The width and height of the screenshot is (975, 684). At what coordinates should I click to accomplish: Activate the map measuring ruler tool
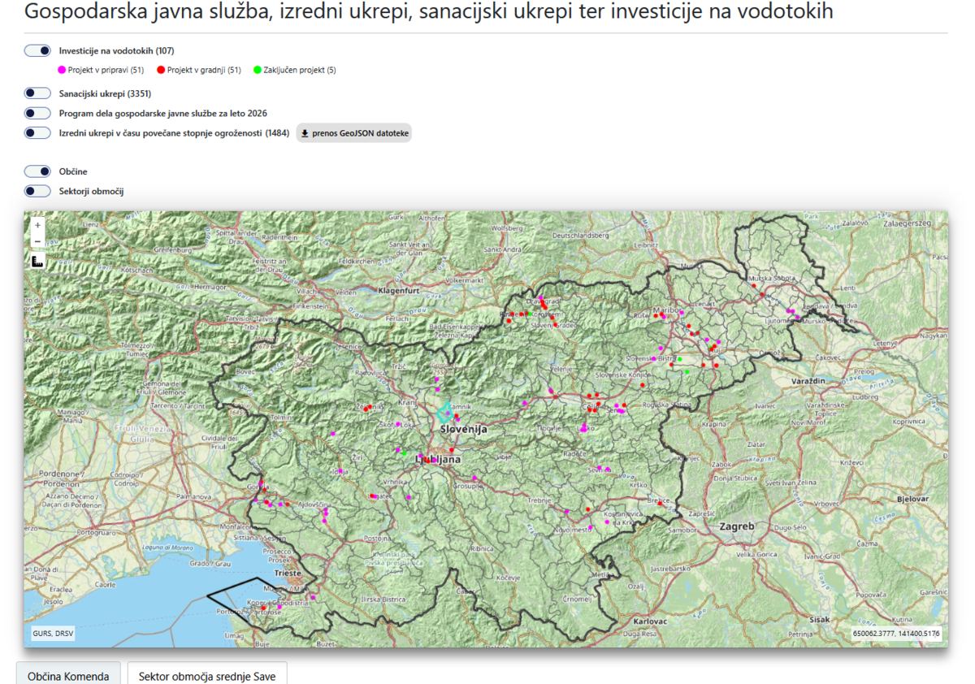[37, 261]
